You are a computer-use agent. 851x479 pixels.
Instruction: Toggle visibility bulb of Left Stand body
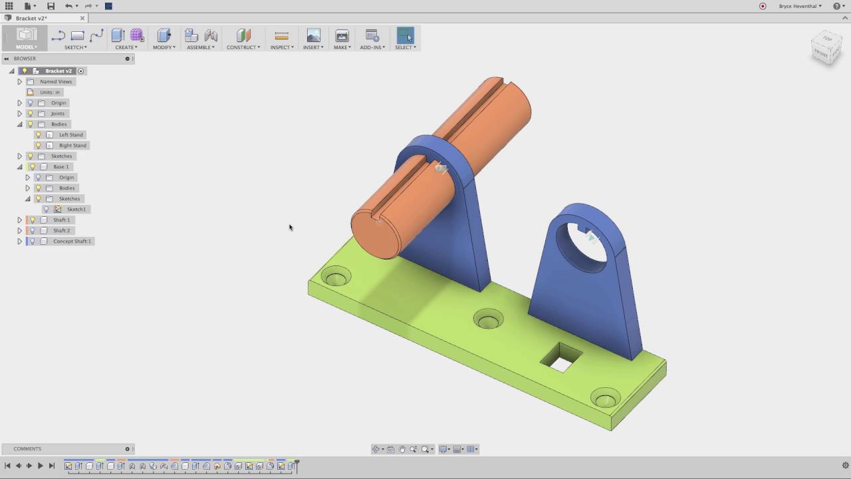click(38, 134)
